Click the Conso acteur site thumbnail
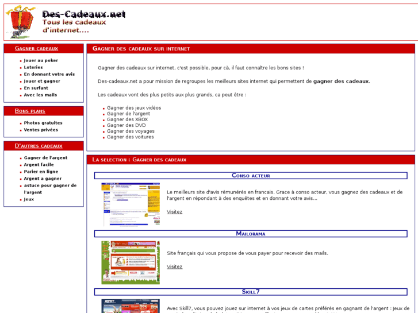The width and height of the screenshot is (418, 313). 131,204
